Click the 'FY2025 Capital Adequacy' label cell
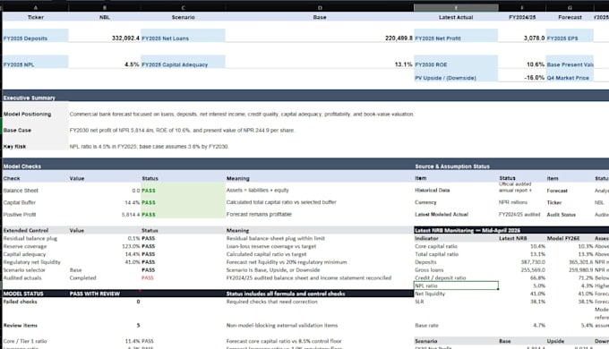The width and height of the screenshot is (609, 349). [x=183, y=62]
